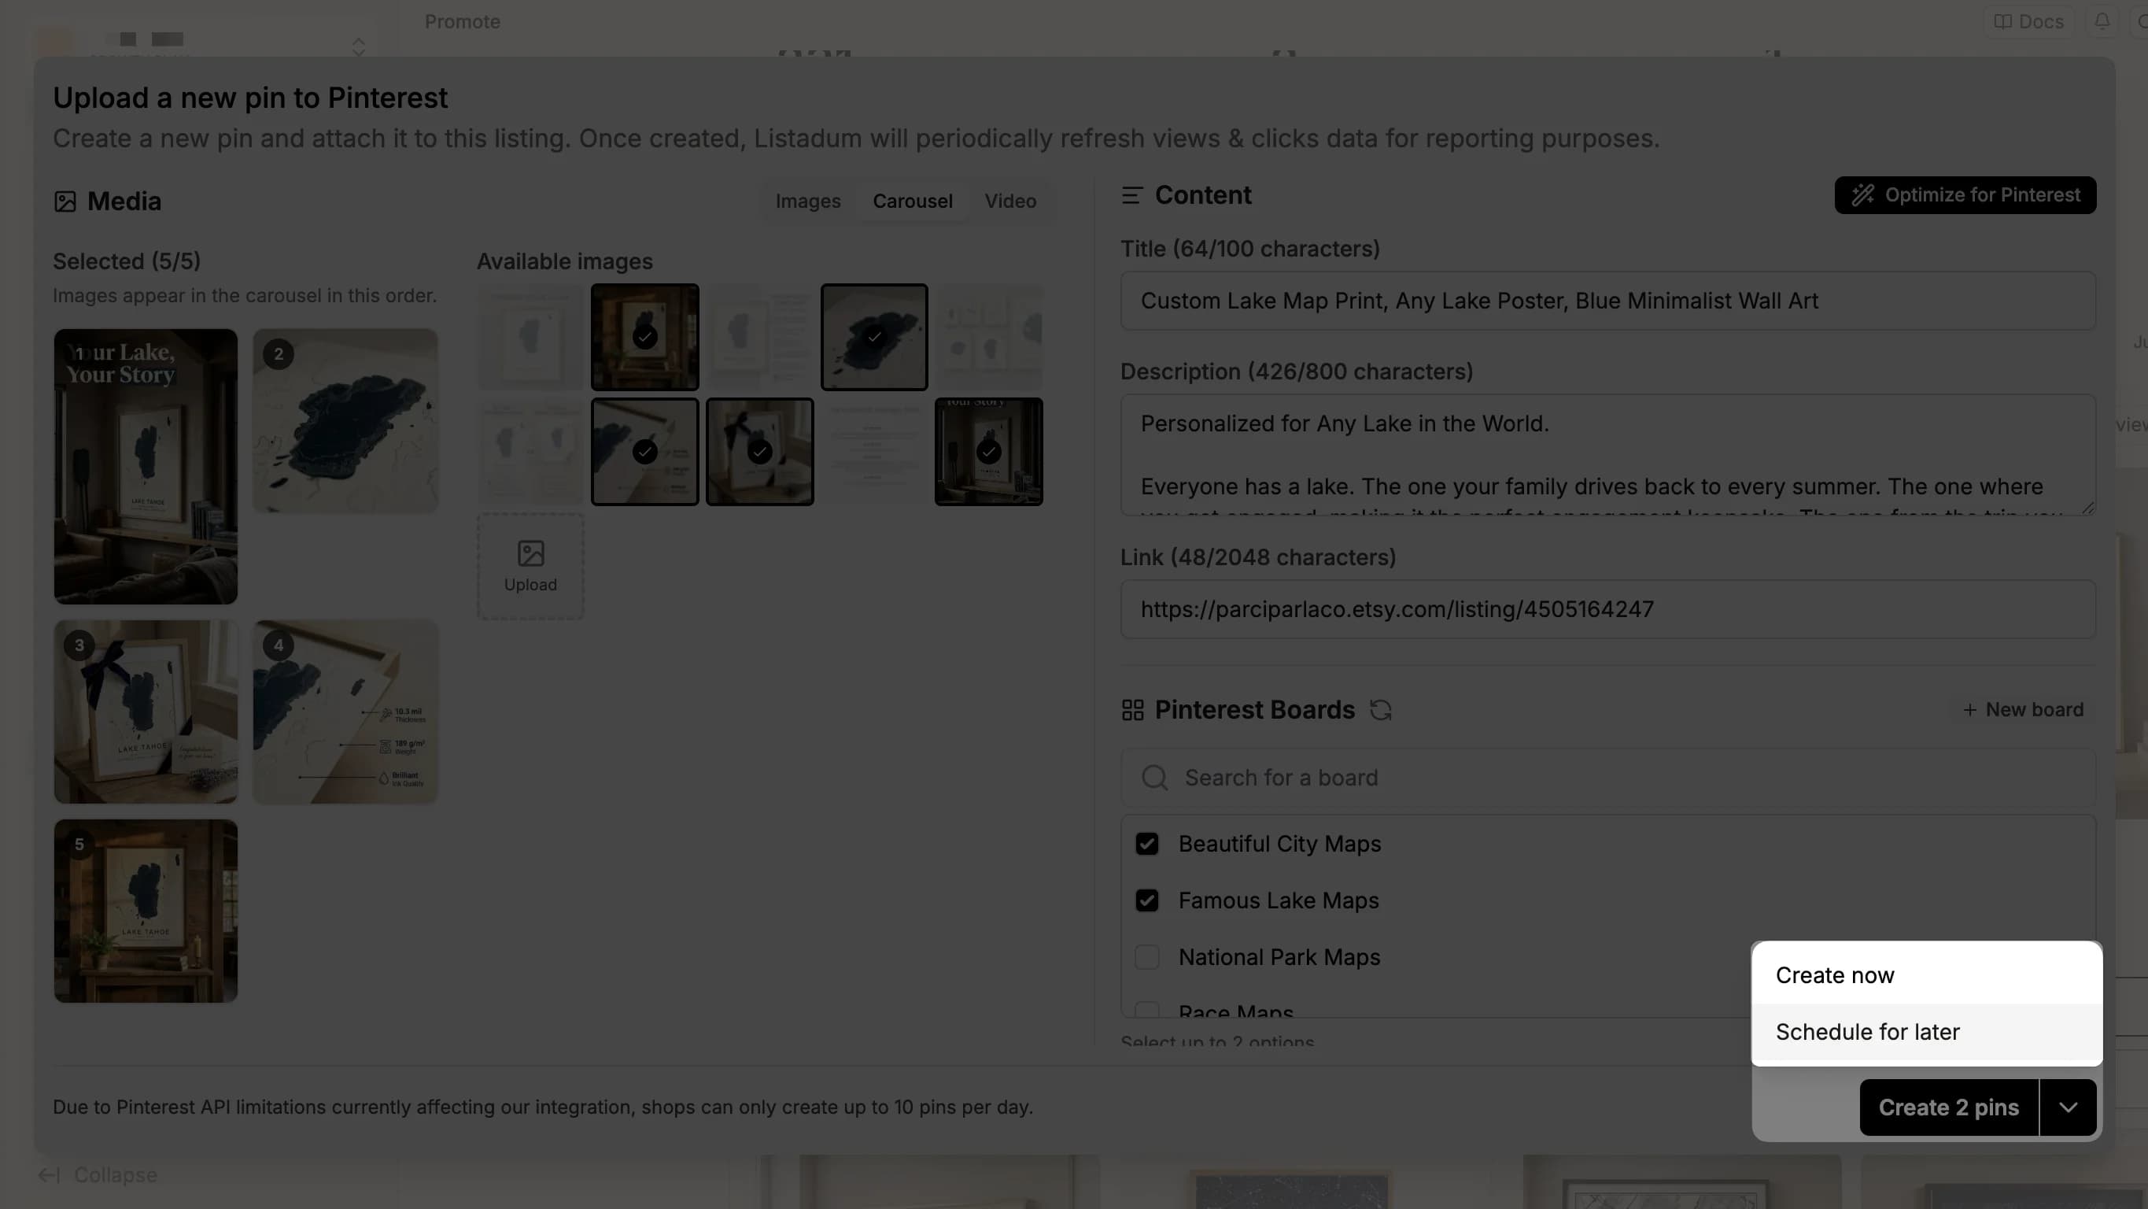Open Docs from the top bar
This screenshot has height=1209, width=2148.
point(2028,21)
